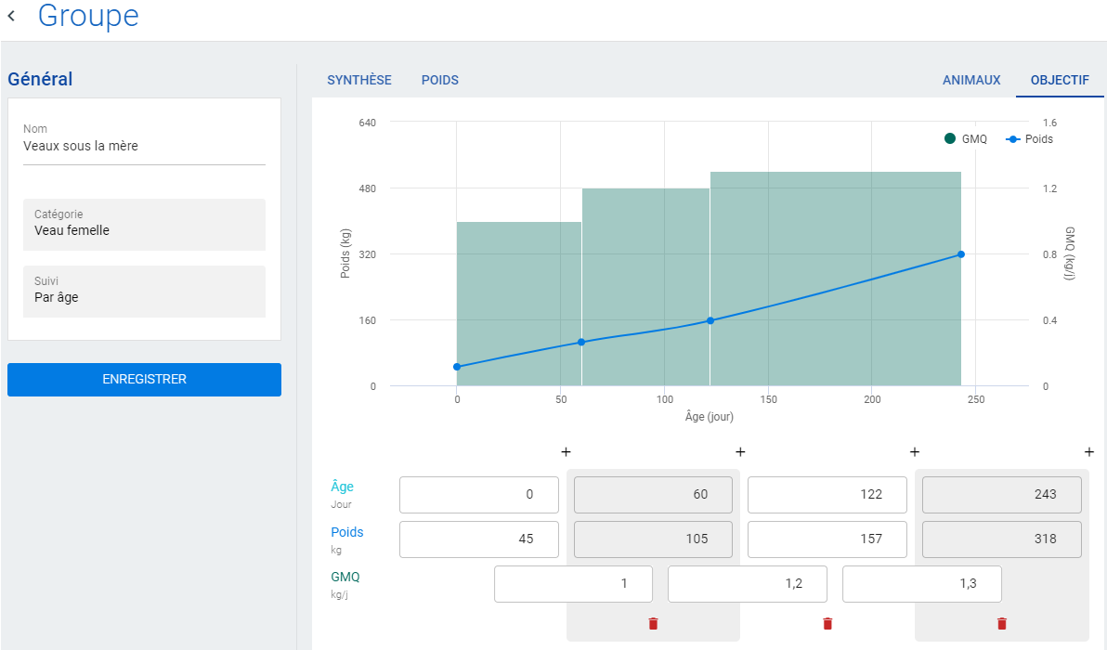Select the GMQ field containing 1,3
The width and height of the screenshot is (1107, 650).
(x=922, y=584)
